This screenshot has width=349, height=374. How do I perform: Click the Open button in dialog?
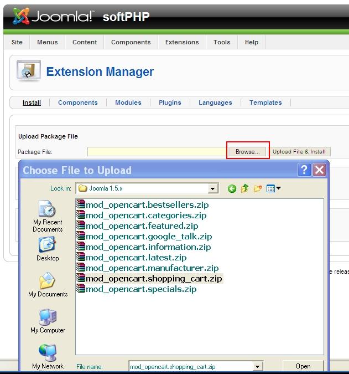coord(303,366)
